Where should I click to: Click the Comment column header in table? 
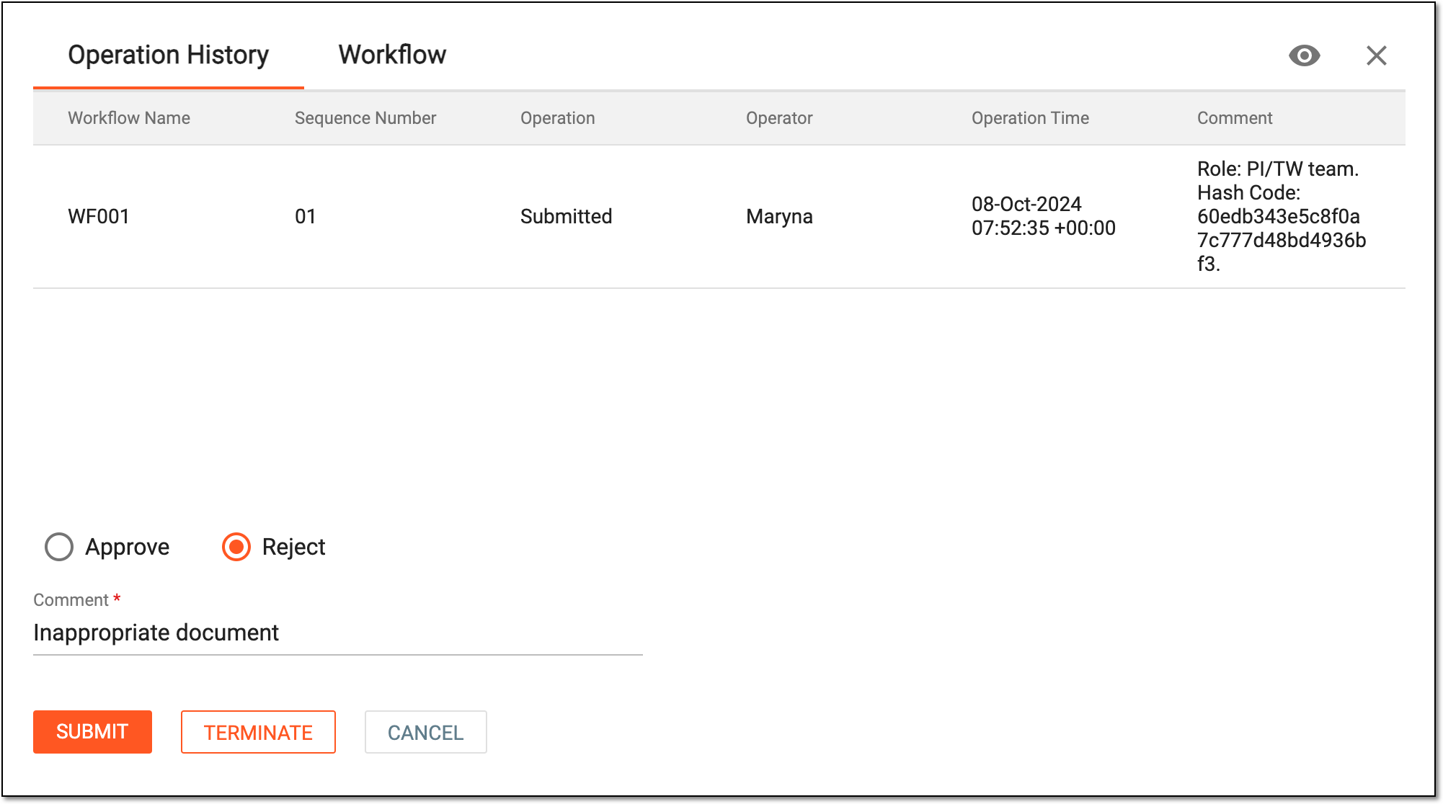[1235, 118]
